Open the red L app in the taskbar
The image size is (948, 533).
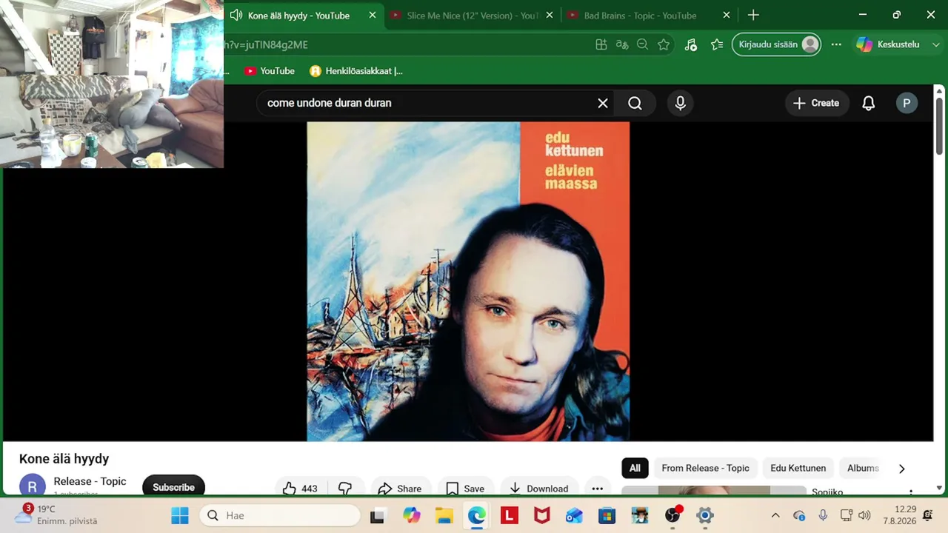[509, 515]
